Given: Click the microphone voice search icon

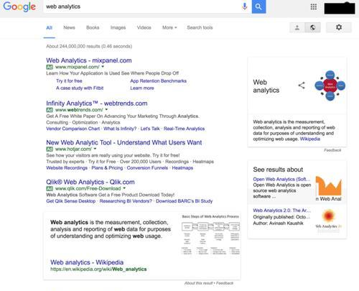Looking at the screenshot, I should tap(244, 6).
